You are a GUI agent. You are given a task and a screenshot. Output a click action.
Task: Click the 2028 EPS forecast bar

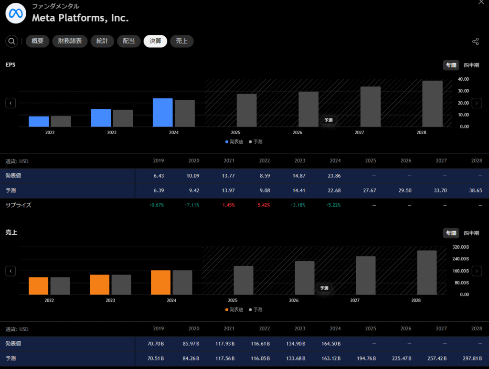tap(432, 104)
